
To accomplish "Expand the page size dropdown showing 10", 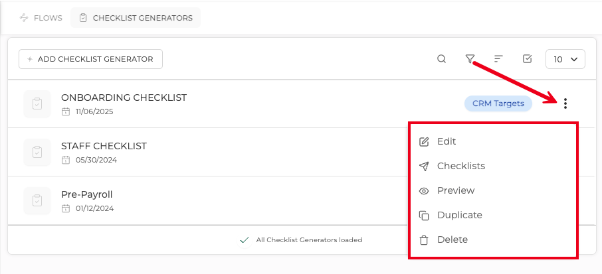I will [x=565, y=59].
